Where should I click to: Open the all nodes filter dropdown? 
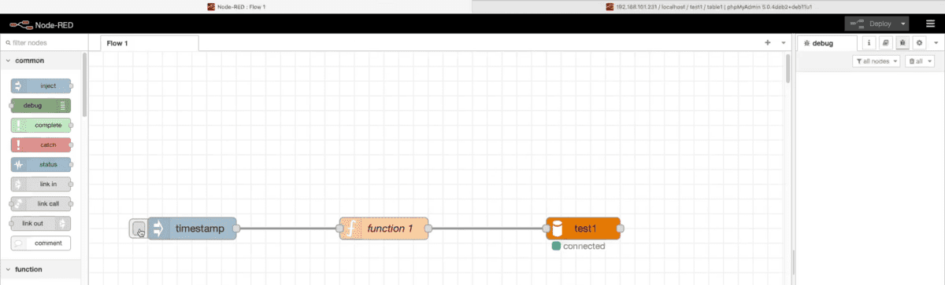pos(876,60)
